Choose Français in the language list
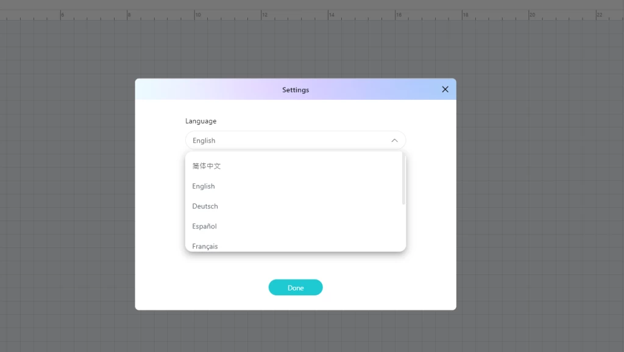Screen dimensions: 624x352 coord(296,245)
